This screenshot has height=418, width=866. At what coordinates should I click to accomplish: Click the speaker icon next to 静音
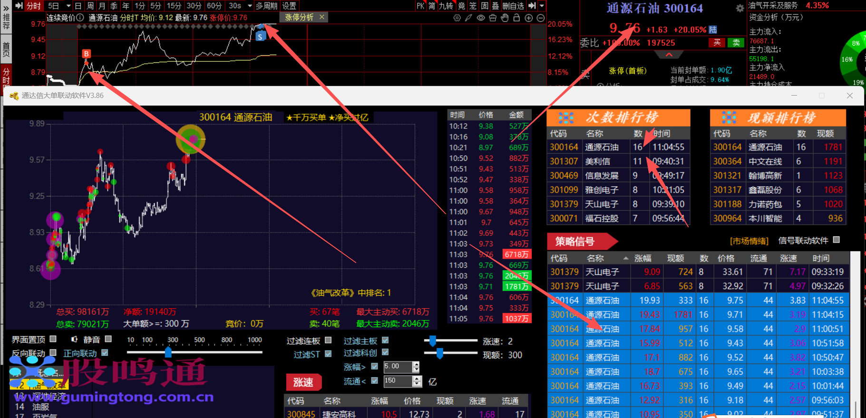coord(74,339)
